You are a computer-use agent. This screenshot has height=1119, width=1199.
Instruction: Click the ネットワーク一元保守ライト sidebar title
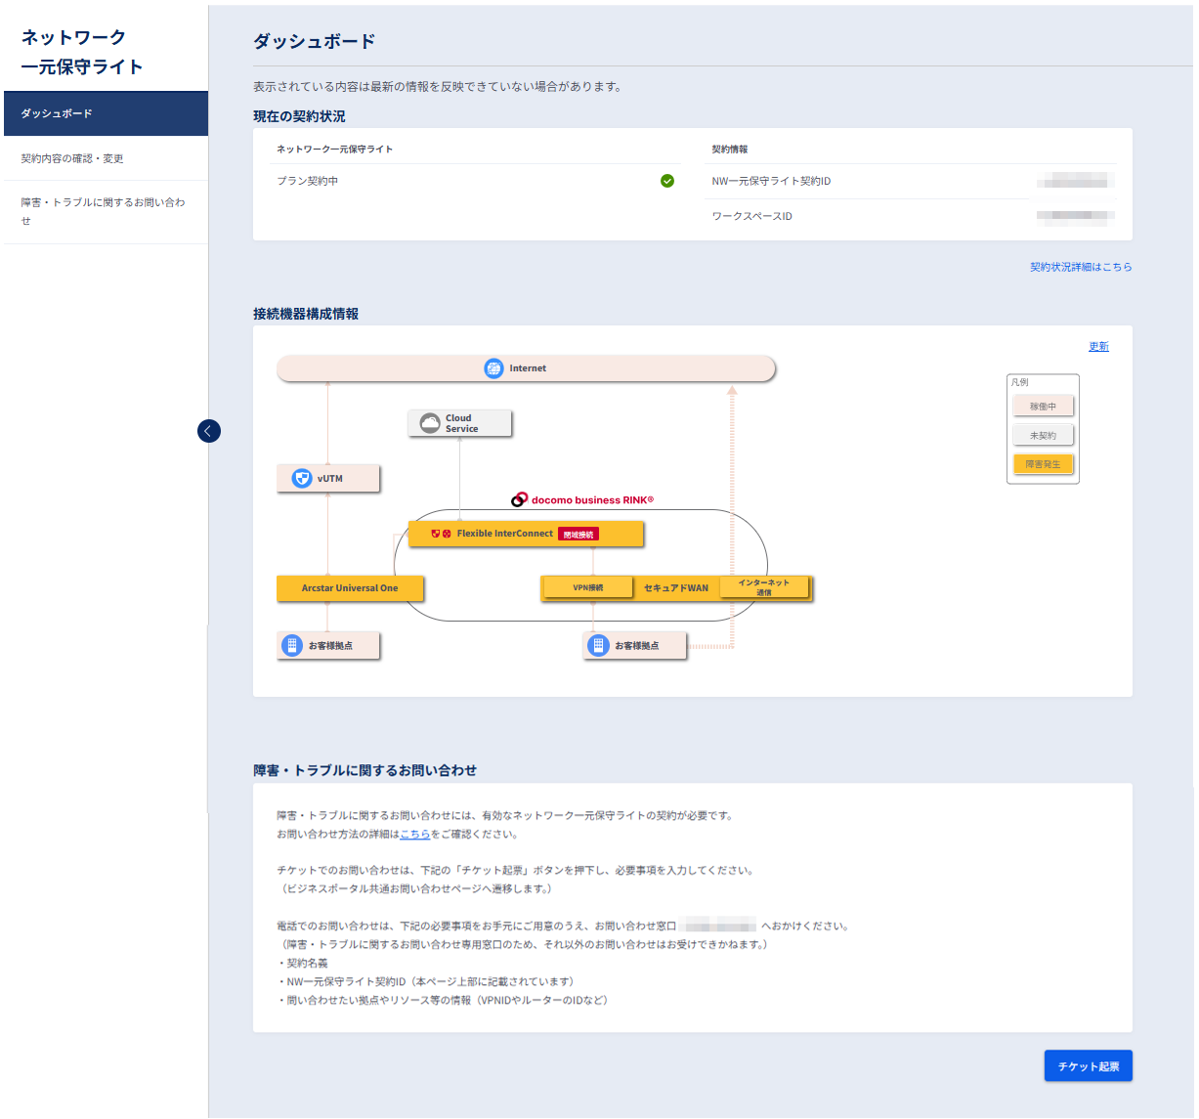point(82,52)
